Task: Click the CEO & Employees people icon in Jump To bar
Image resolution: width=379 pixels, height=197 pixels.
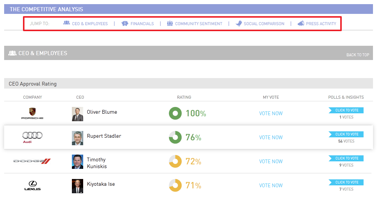Action: [67, 23]
